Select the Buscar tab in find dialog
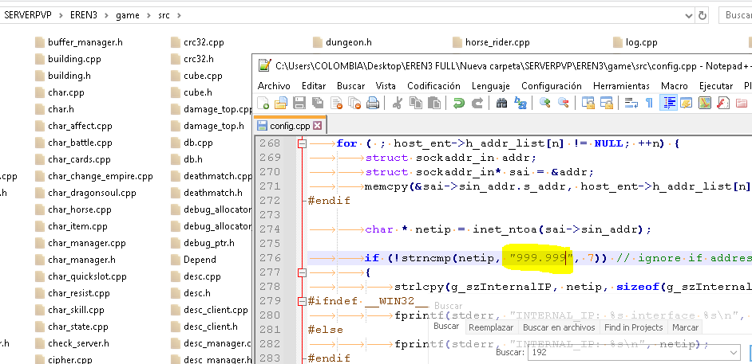 coord(446,327)
